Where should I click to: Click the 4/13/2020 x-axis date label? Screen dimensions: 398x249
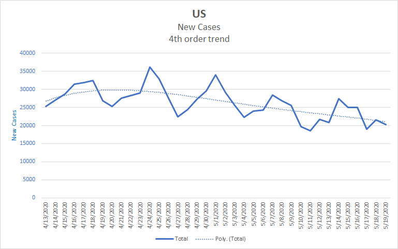pyautogui.click(x=46, y=215)
